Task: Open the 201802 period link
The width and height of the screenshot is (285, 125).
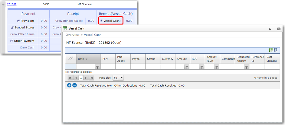Action: coord(12,4)
